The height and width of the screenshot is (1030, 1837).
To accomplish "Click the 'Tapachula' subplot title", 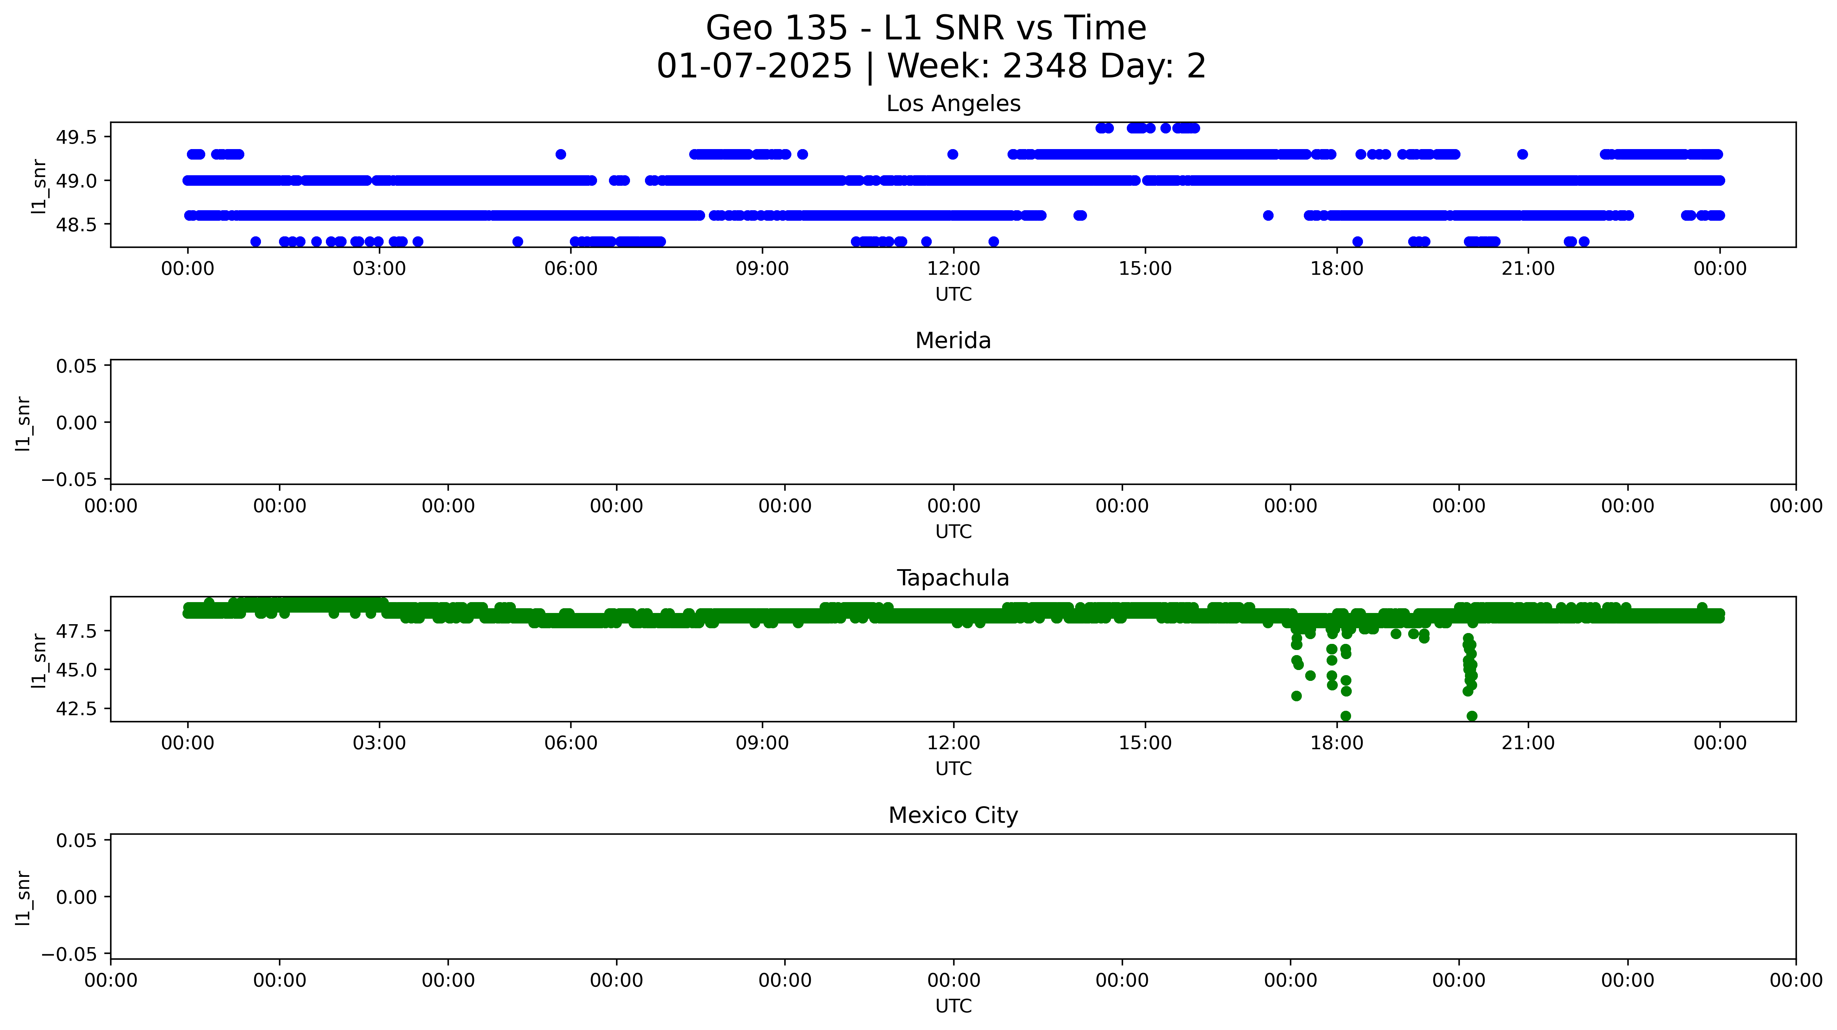I will pos(953,578).
